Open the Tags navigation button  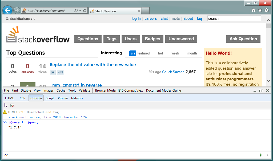click(x=112, y=39)
